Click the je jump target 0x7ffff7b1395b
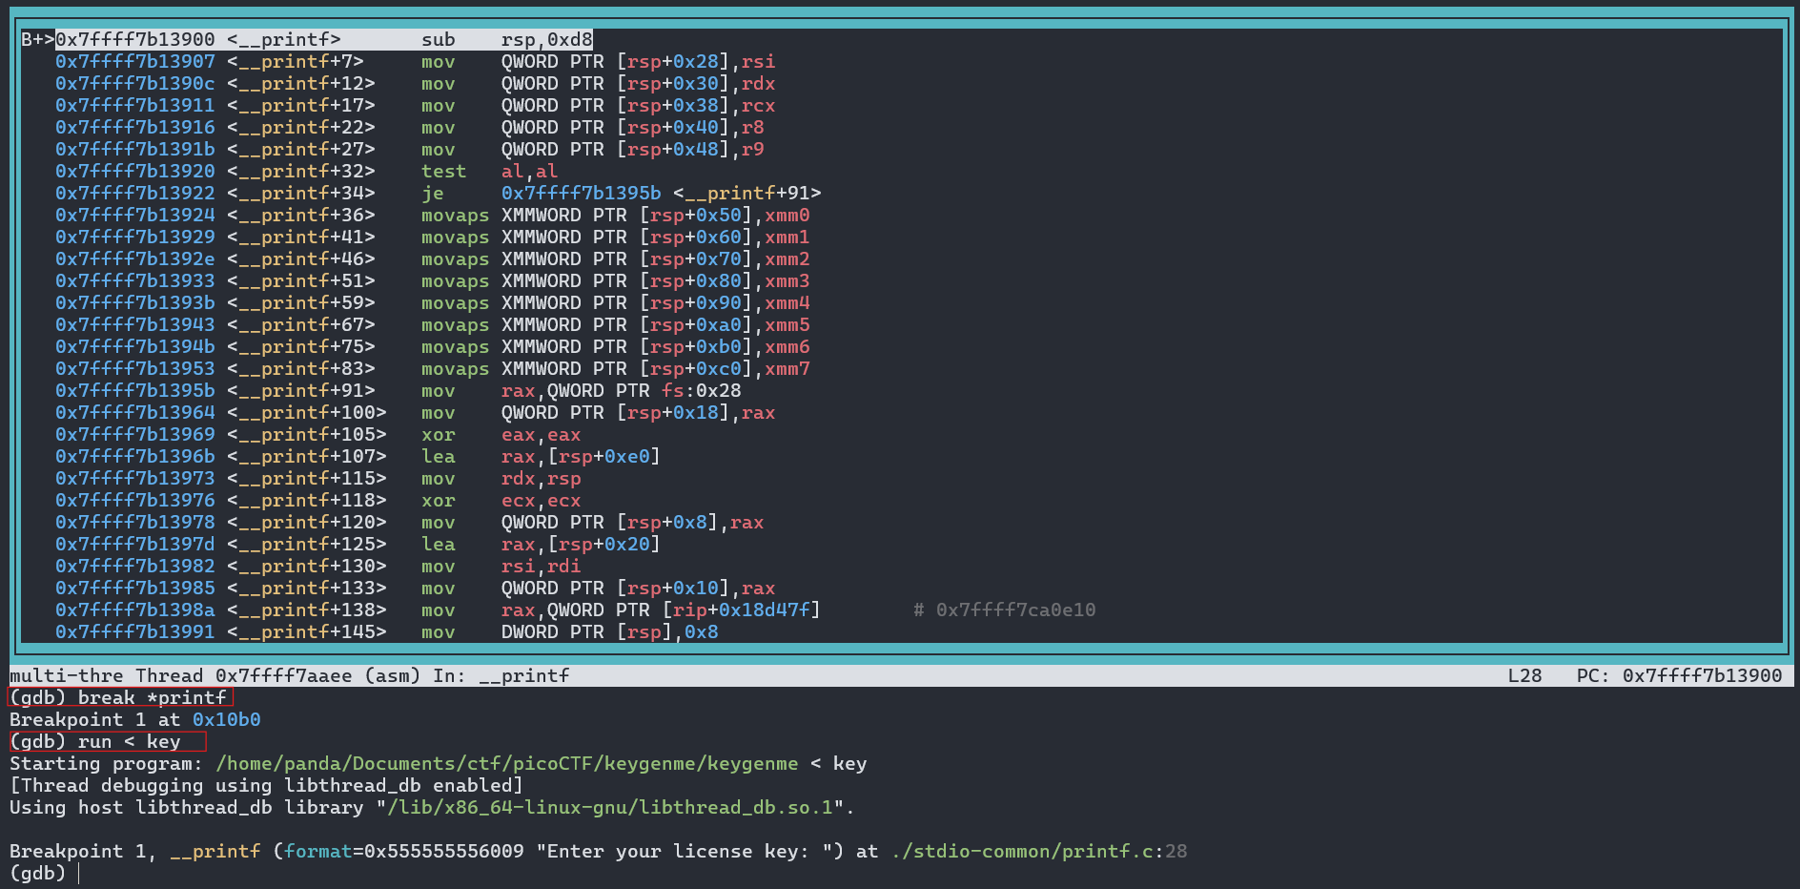Viewport: 1800px width, 889px height. [x=581, y=193]
